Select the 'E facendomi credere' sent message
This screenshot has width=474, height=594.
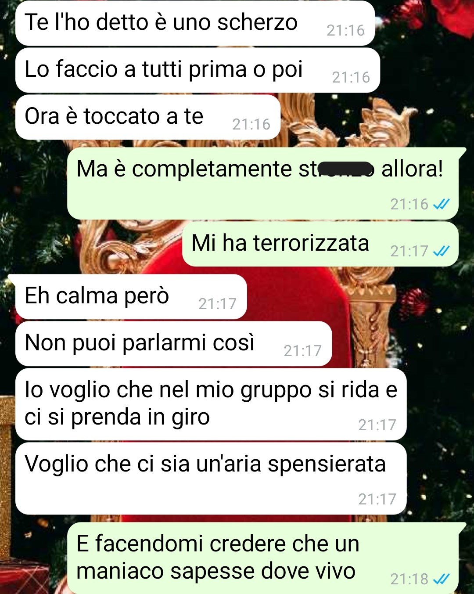pos(263,558)
